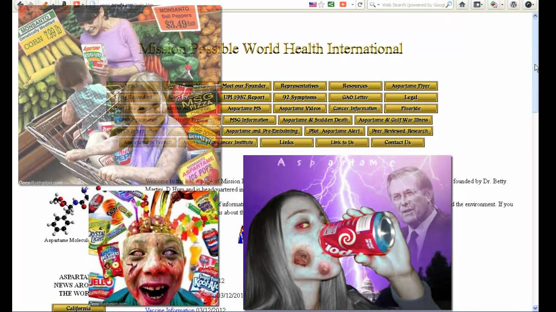
Task: Open the Link to Us page
Action: [342, 142]
